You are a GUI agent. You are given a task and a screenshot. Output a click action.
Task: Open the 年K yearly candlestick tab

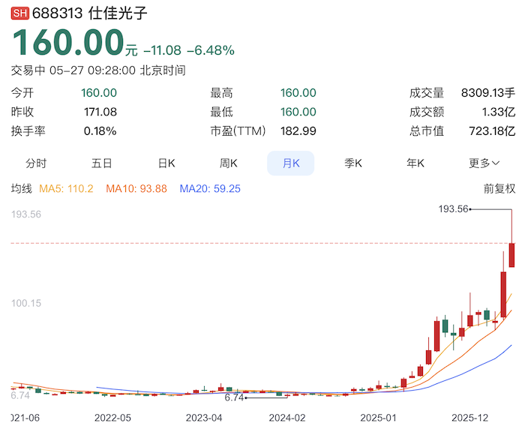coord(415,163)
